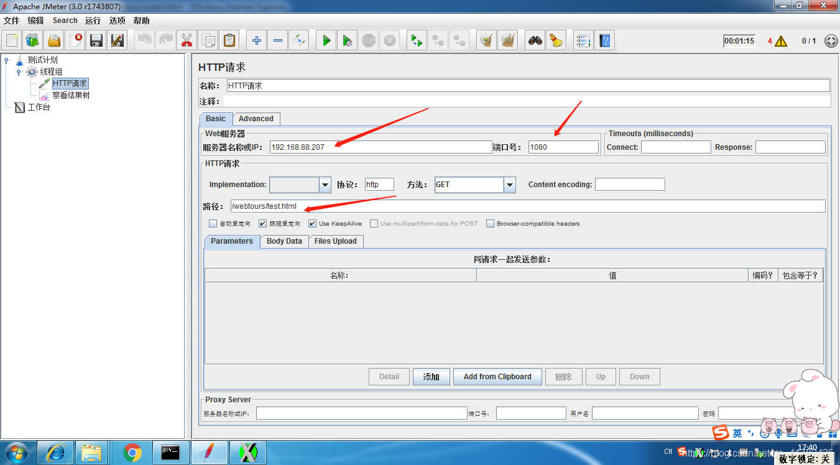Click the Redo arrow icon
The height and width of the screenshot is (465, 840).
pyautogui.click(x=166, y=41)
